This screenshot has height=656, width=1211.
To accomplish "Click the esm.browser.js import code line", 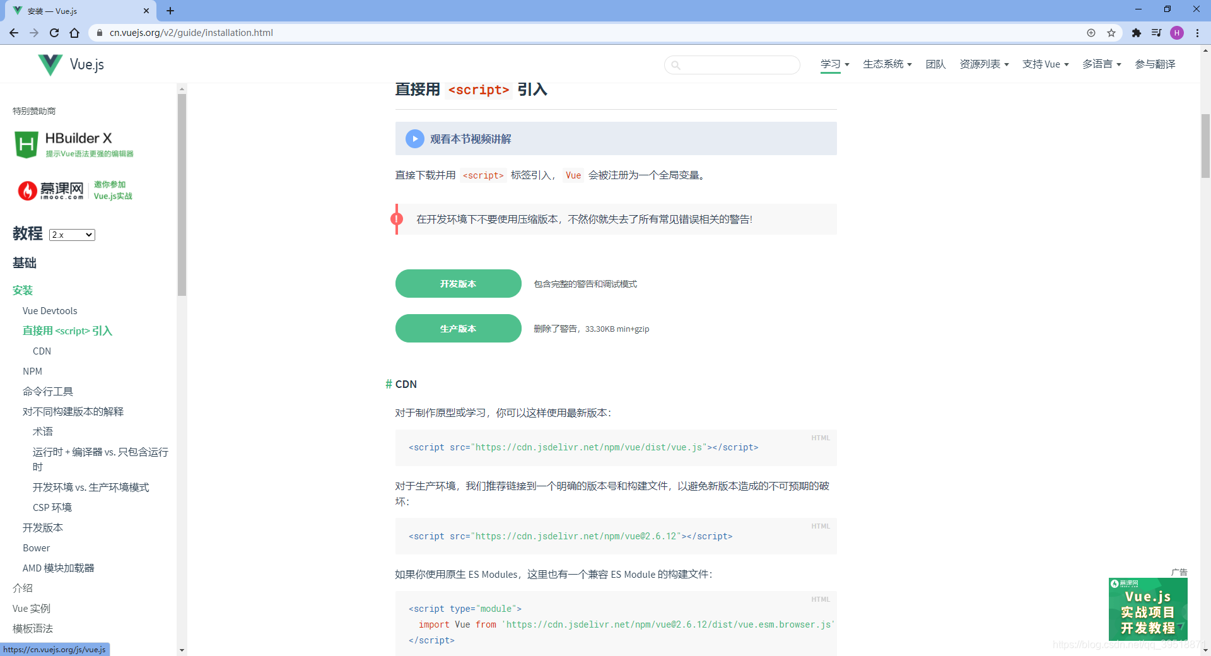I will pos(626,624).
